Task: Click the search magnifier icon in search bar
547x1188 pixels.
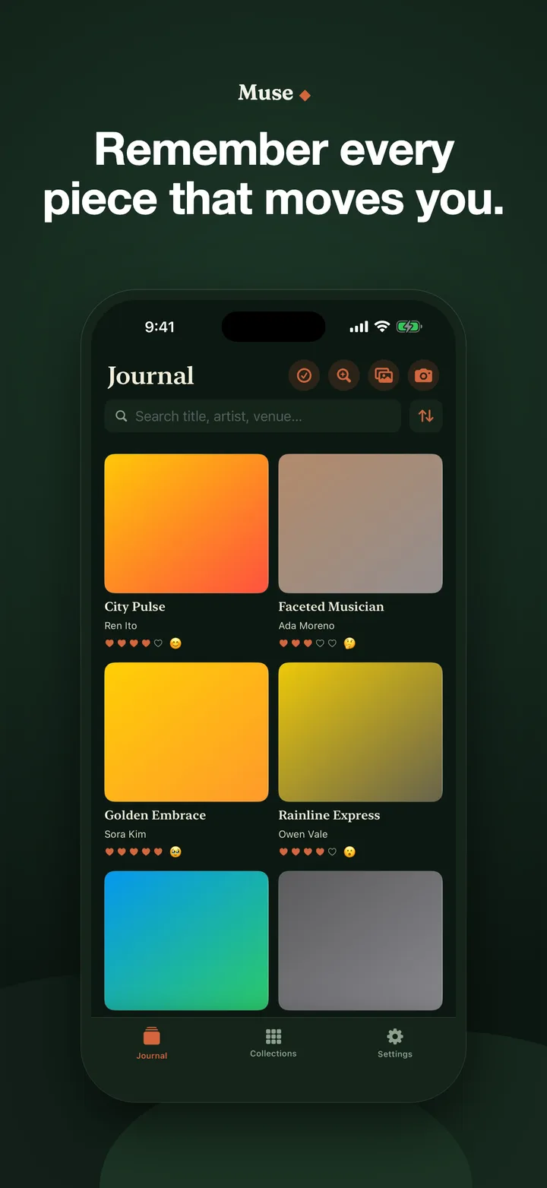Action: pos(121,416)
